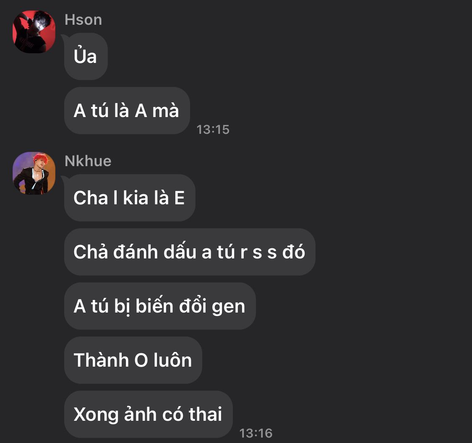Select the message bubble 'Ủa'
Image resolution: width=472 pixels, height=443 pixels.
click(x=86, y=56)
